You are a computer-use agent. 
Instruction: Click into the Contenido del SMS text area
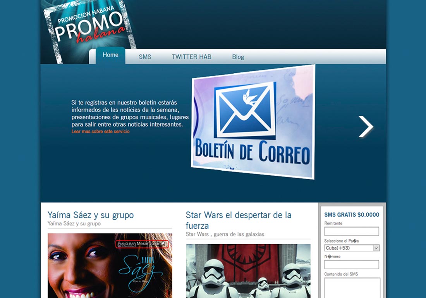point(352,288)
